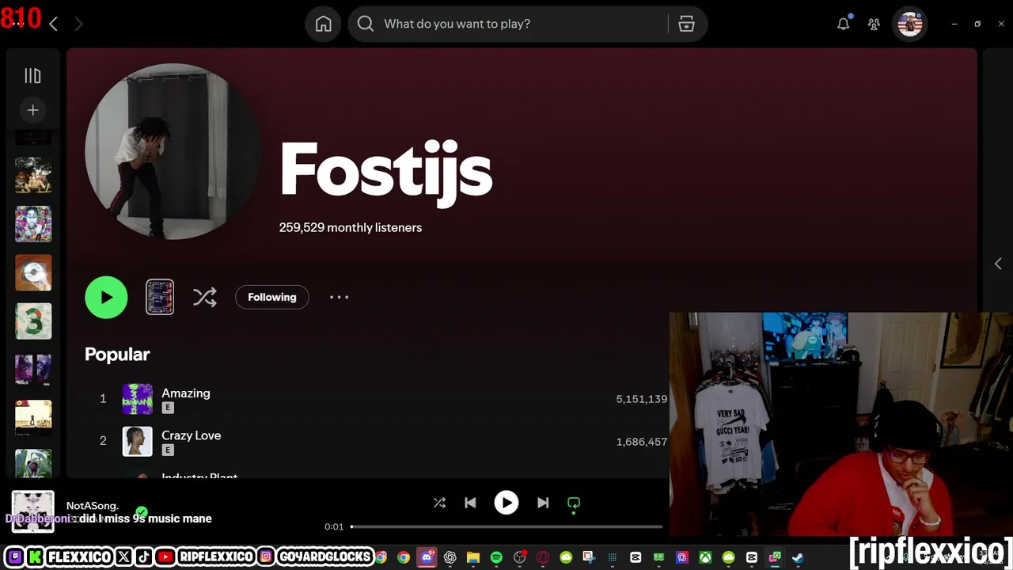The image size is (1013, 570).
Task: Expand the right sidebar with the chevron
Action: coord(998,264)
